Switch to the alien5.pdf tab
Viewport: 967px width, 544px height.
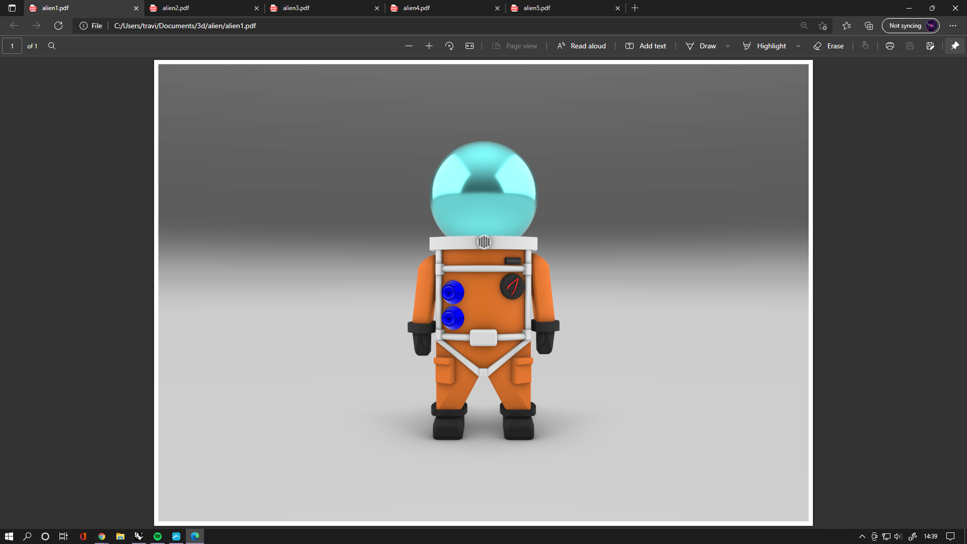click(563, 8)
